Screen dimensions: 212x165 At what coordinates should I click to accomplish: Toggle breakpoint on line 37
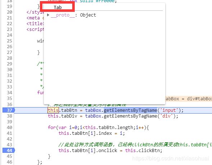pos(9,110)
